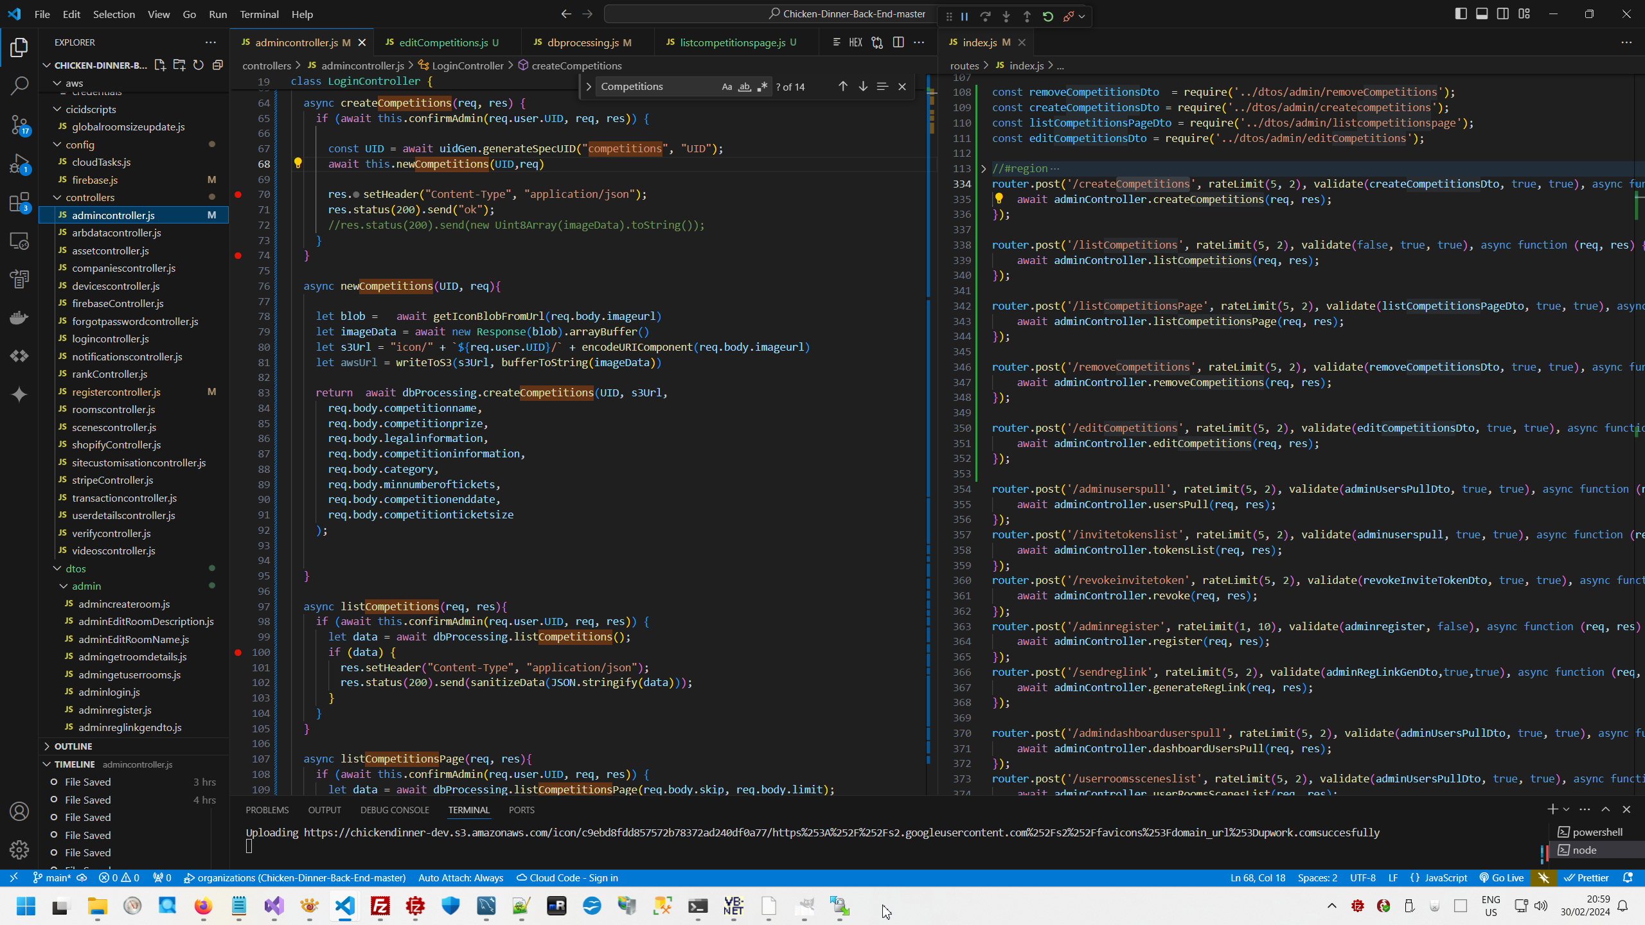This screenshot has width=1645, height=925.
Task: Switch to the dbprocessing.js tab
Action: click(582, 42)
